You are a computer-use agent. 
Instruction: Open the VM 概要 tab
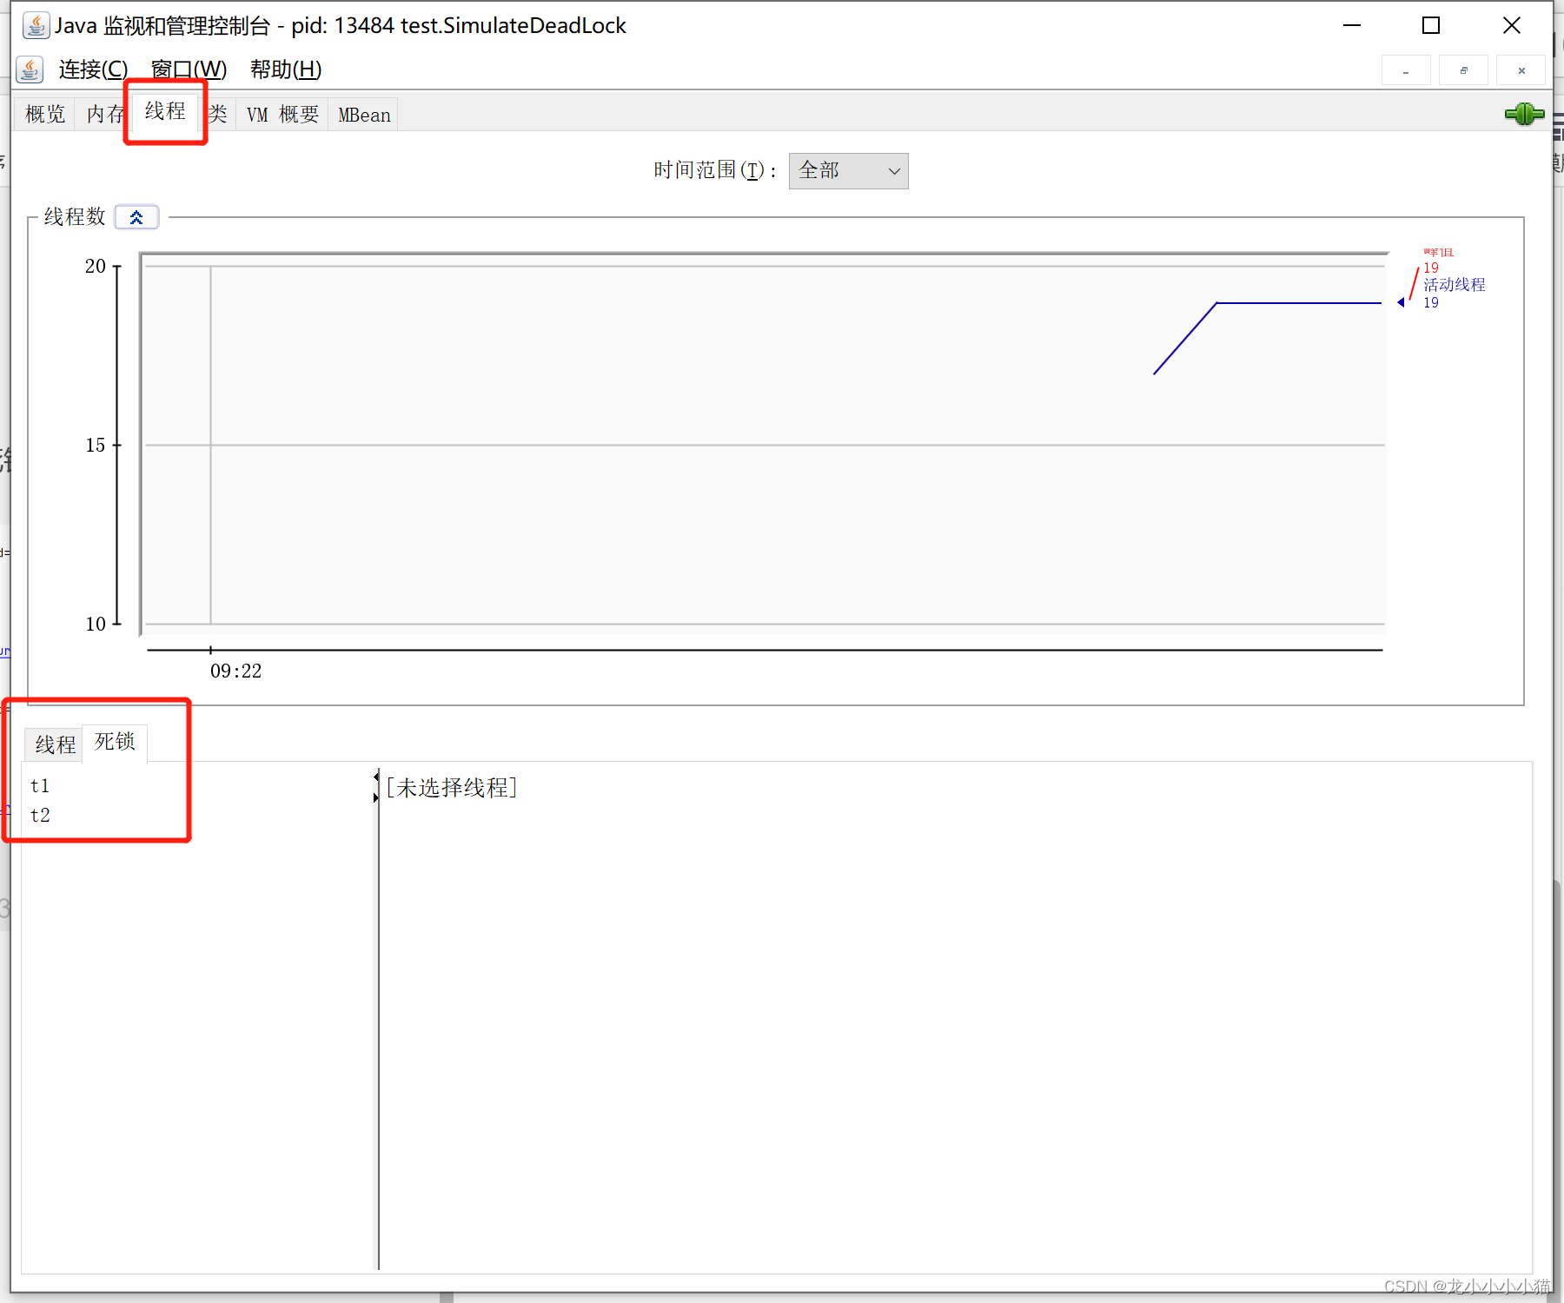point(282,115)
